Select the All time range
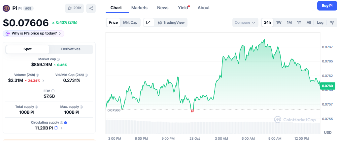Viewport: 337px width, 141px height. [309, 22]
